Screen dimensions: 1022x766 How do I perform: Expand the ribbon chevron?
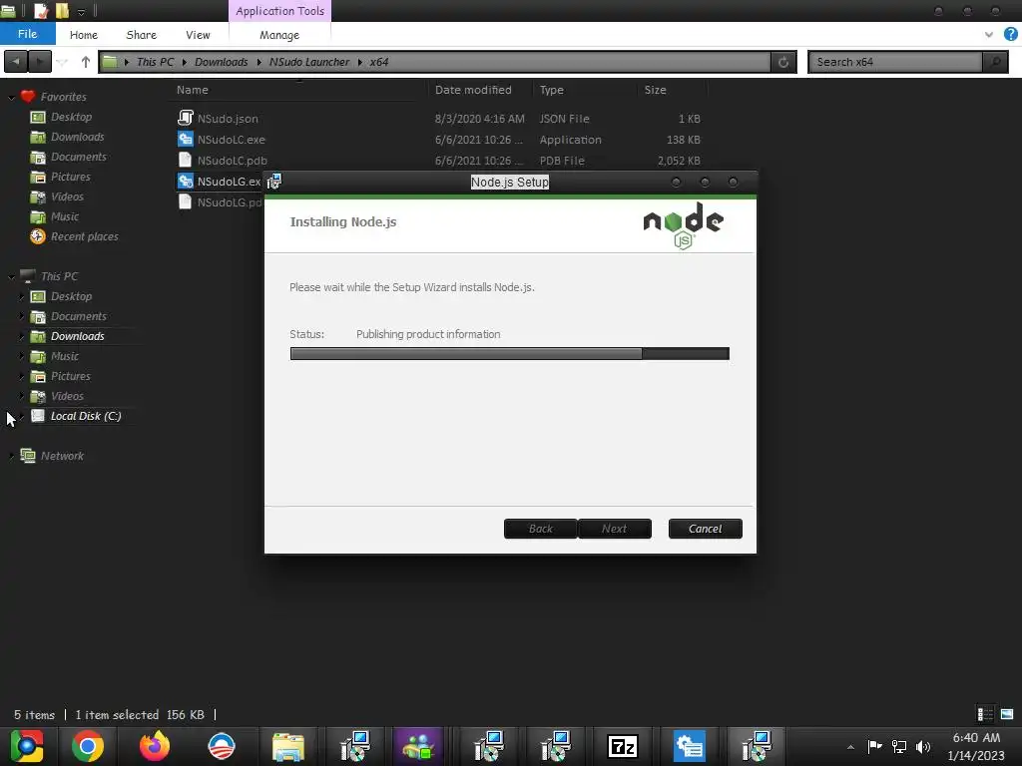click(x=989, y=35)
